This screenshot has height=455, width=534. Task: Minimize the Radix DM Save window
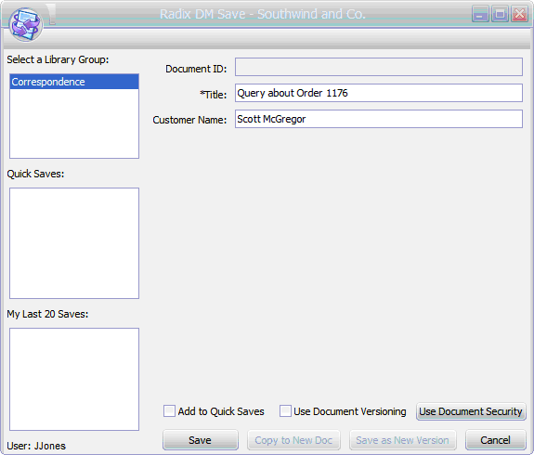tap(480, 14)
